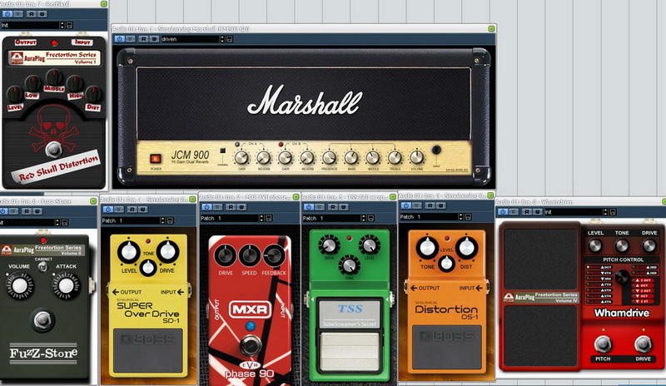Screen dimensions: 666x386
Task: Open the TSS preset save menu icon
Action: [370, 218]
